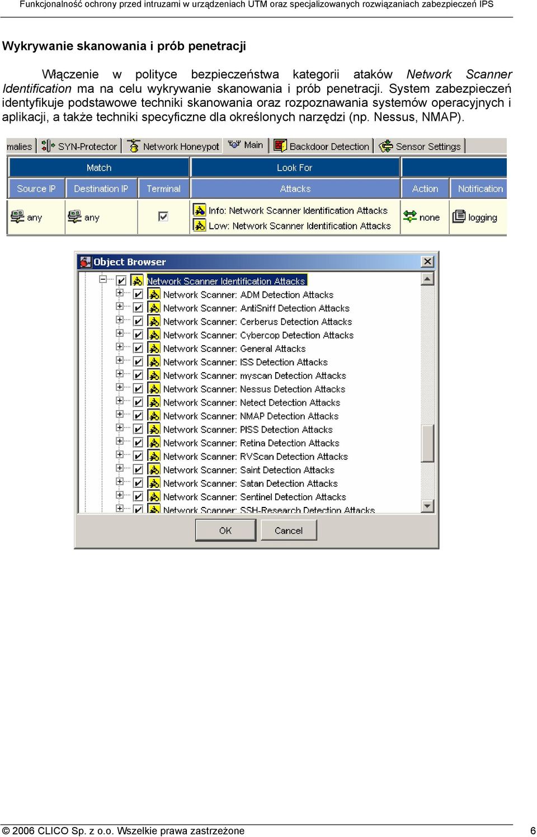This screenshot has width=537, height=837.
Task: Click the Backdoor Detection icon
Action: pos(280,146)
